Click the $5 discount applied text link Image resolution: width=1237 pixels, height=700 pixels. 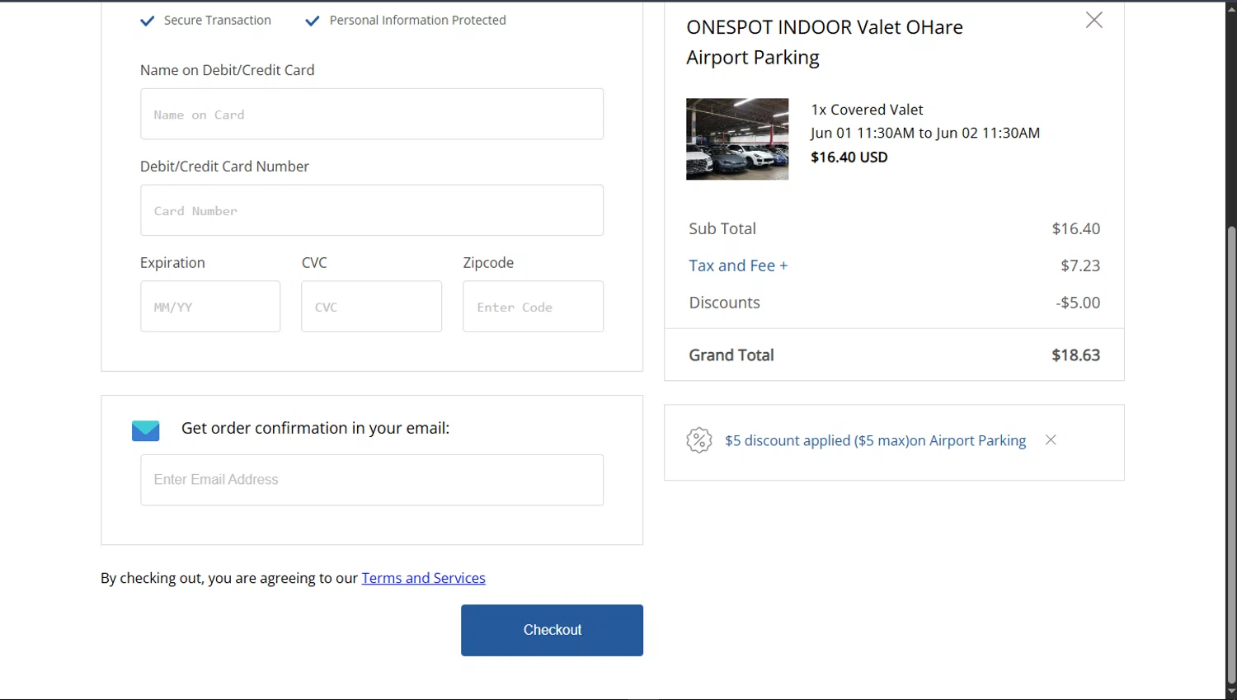[x=875, y=440]
